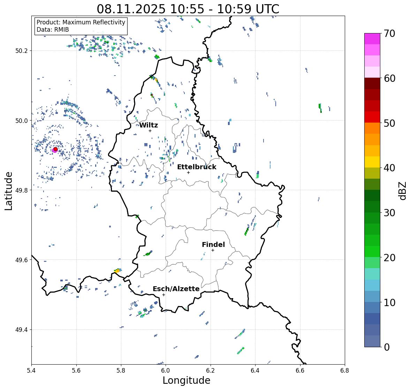The width and height of the screenshot is (411, 389).
Task: Click the 6.0 longitude tick label
Action: pos(166,371)
